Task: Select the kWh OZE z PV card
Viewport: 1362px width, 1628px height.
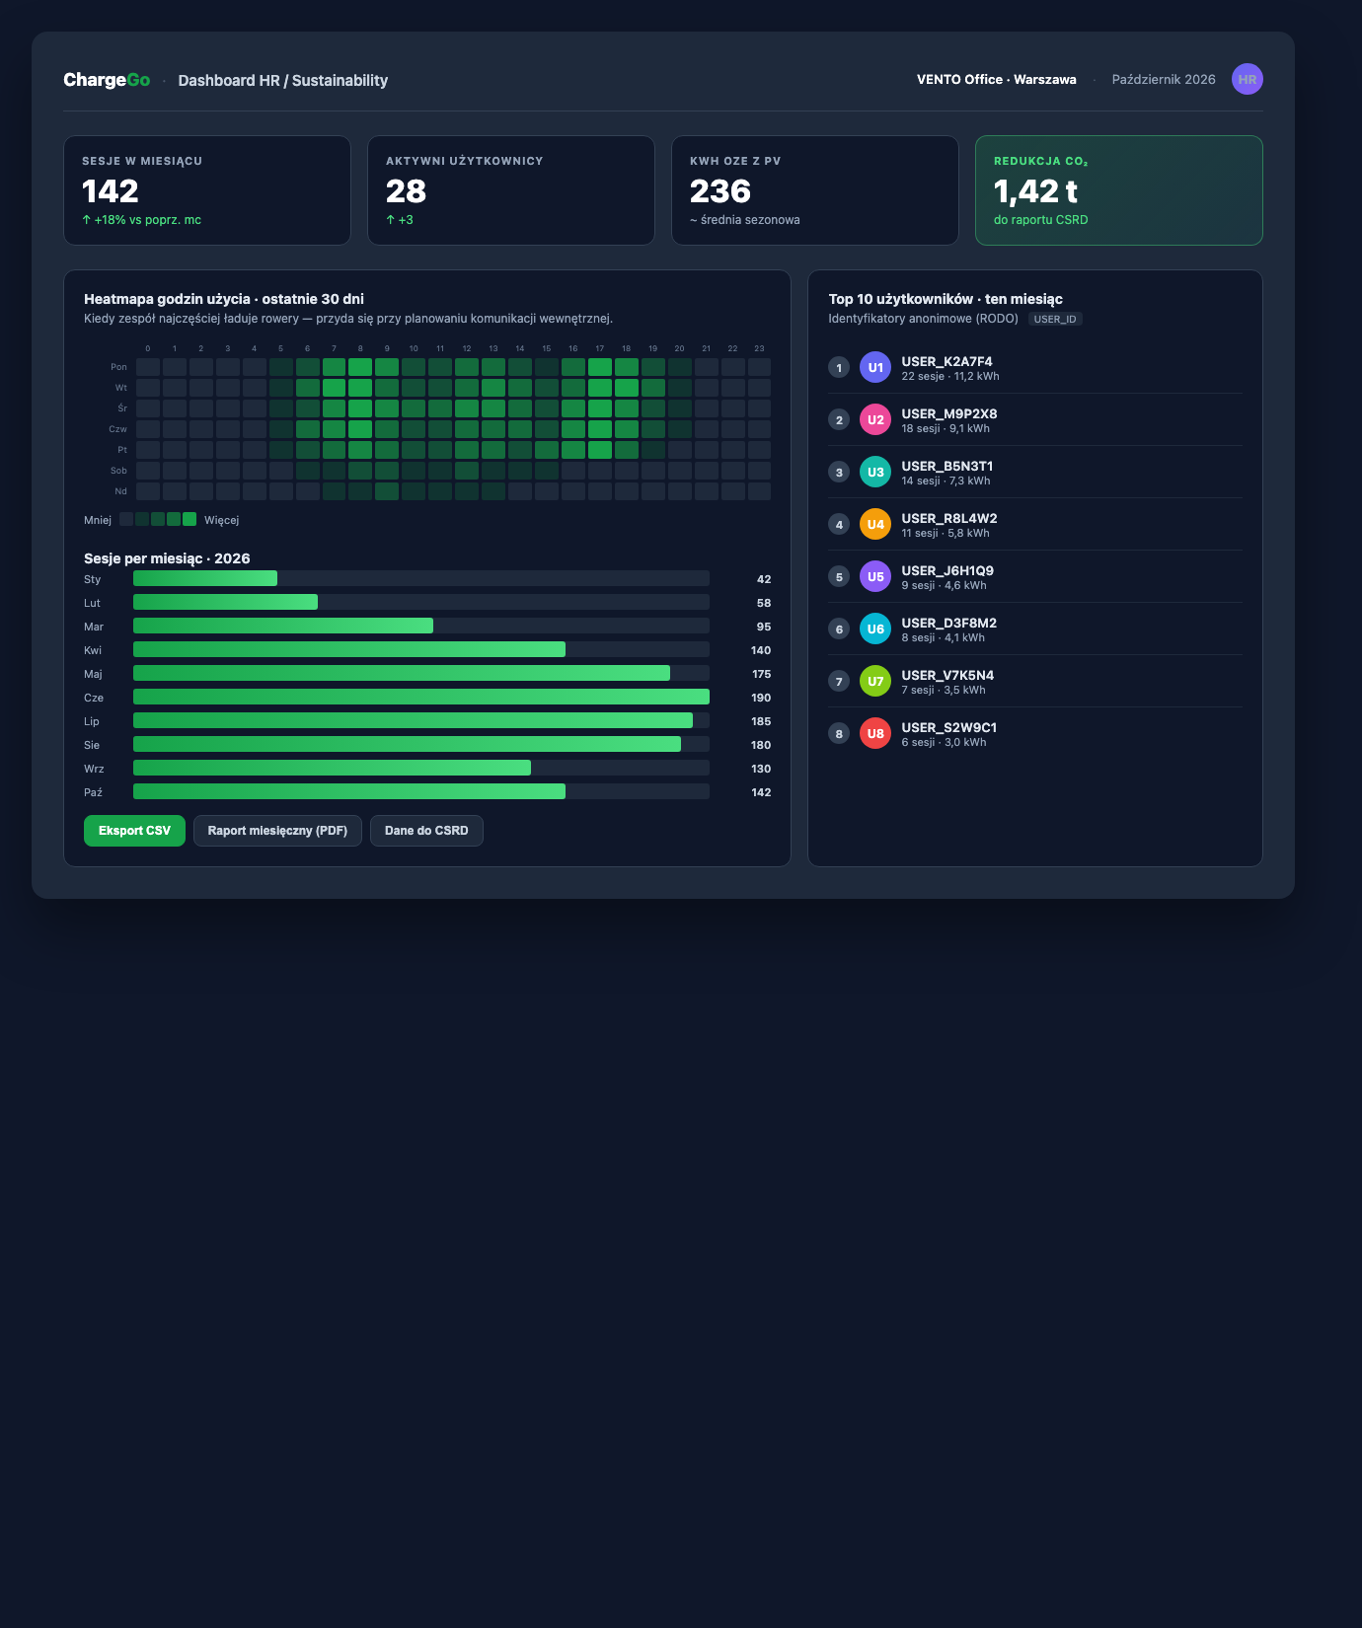Action: pyautogui.click(x=815, y=190)
